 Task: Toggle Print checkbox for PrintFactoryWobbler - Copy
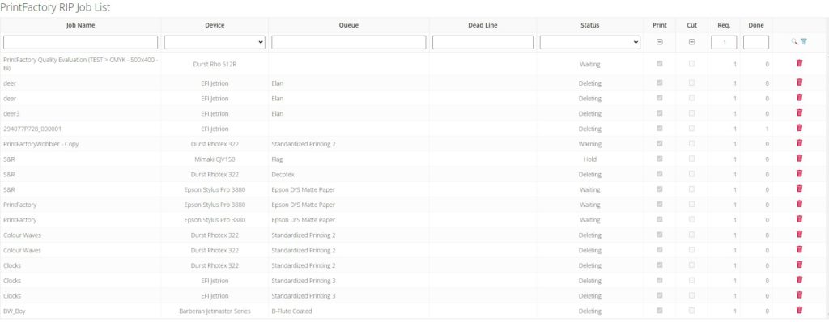(659, 143)
